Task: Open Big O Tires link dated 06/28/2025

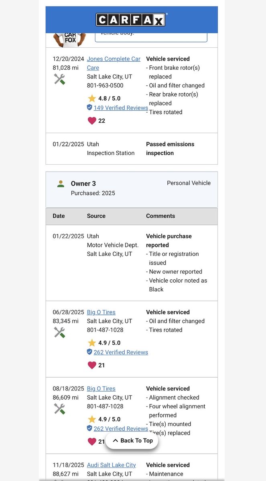Action: click(101, 312)
